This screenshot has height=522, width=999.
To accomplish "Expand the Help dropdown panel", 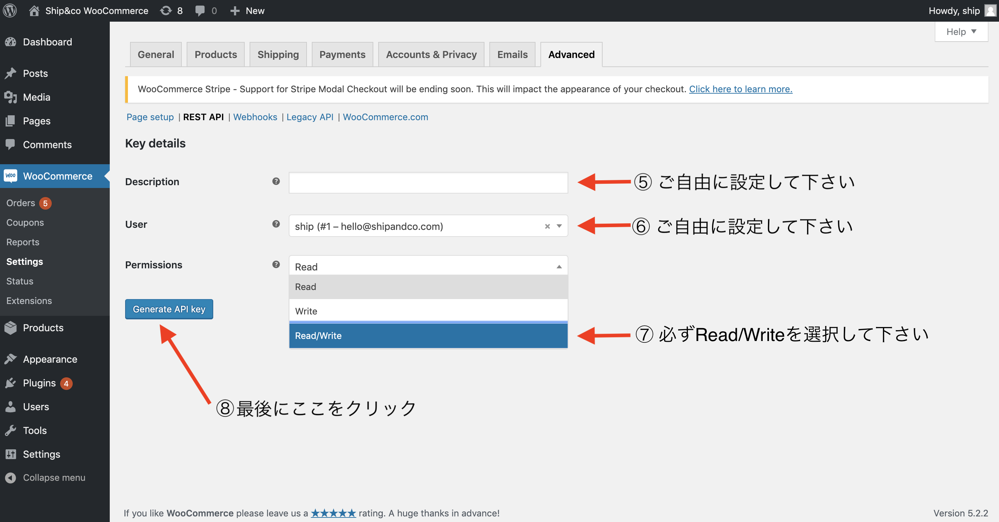I will 961,32.
